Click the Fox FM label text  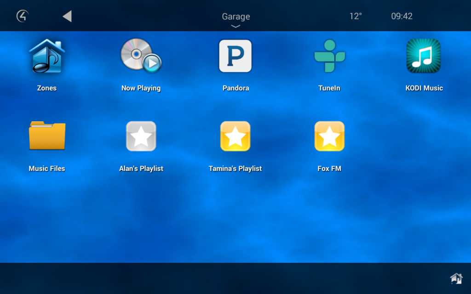tap(329, 169)
